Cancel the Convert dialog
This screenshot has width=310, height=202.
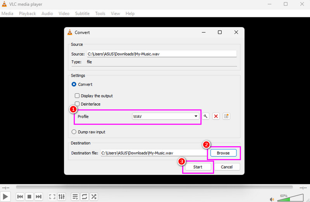tap(227, 167)
